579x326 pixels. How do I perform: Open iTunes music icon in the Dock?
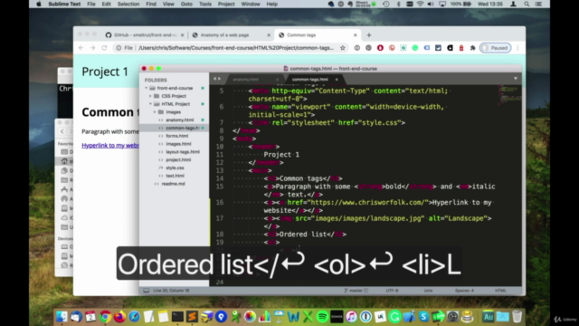(x=351, y=317)
